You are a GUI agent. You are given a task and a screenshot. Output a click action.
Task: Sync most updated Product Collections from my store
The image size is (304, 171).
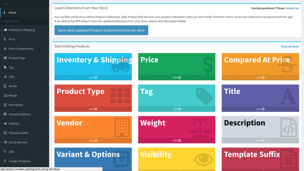pyautogui.click(x=101, y=30)
